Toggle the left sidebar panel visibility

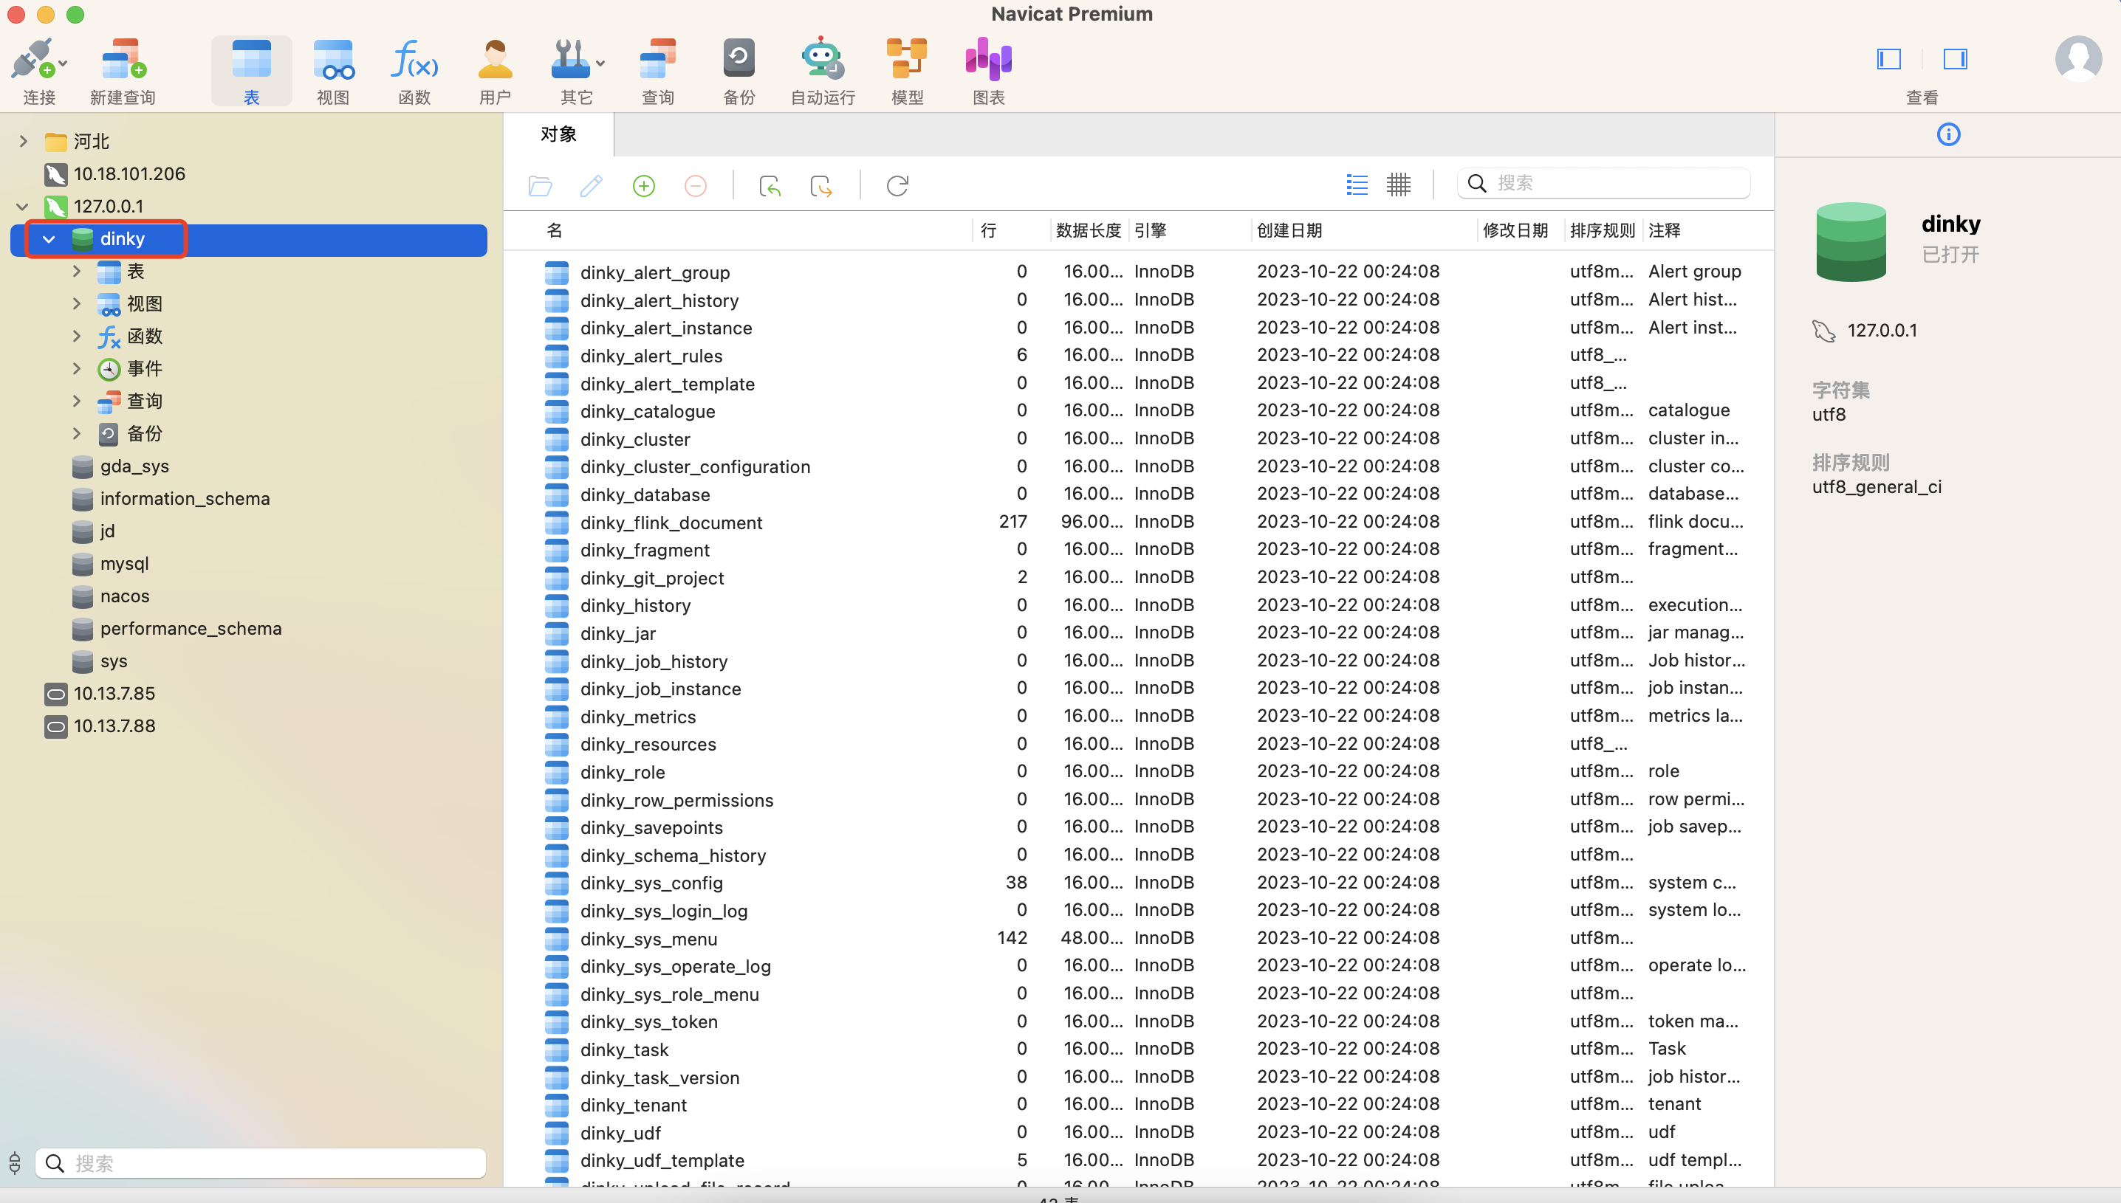(x=1888, y=60)
